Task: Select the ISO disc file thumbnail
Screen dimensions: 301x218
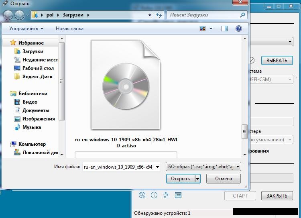Action: click(126, 85)
